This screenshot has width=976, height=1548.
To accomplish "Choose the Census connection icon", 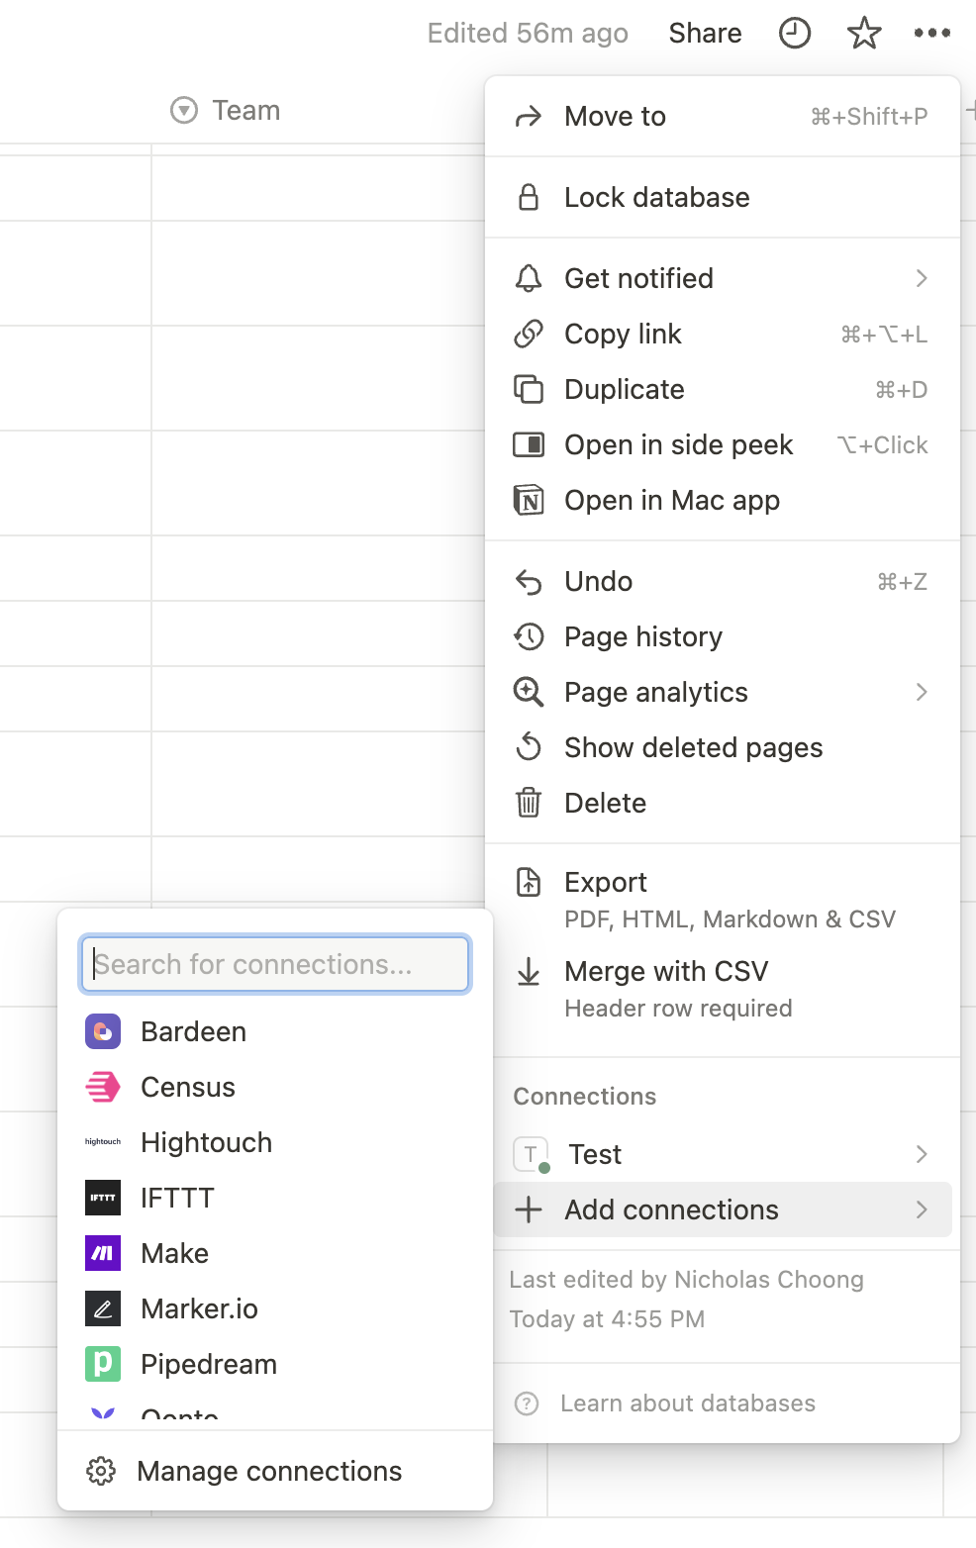I will click(103, 1087).
